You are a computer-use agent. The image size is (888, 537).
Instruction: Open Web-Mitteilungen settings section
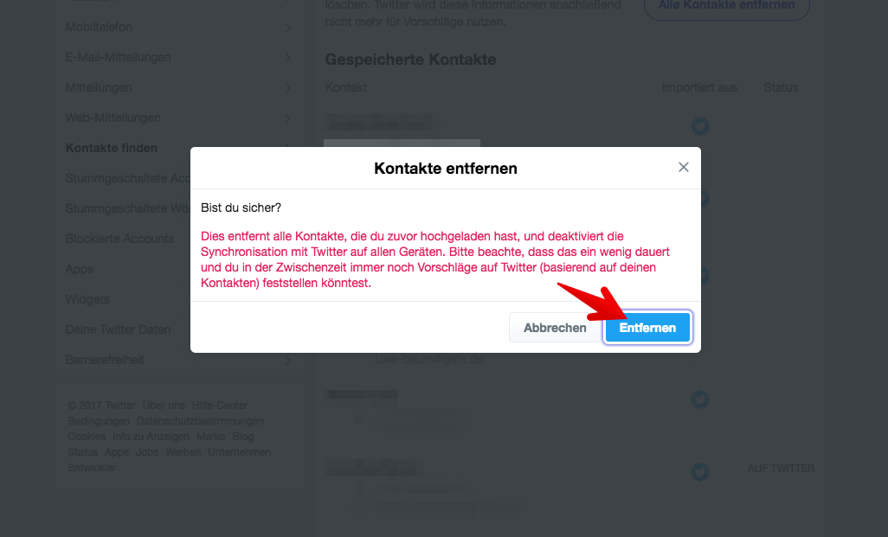180,118
